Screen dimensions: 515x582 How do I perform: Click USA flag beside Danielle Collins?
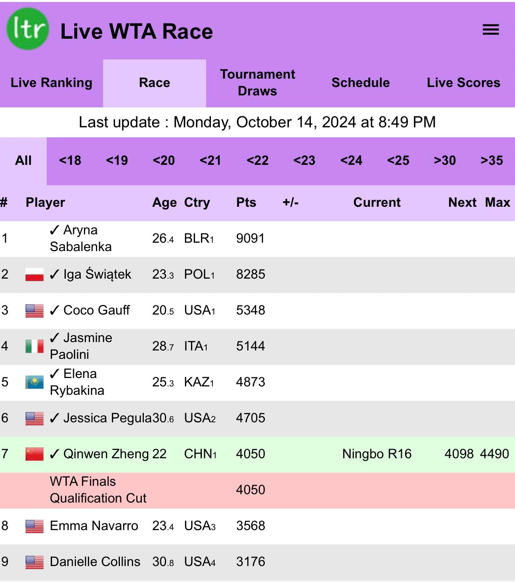tap(34, 562)
